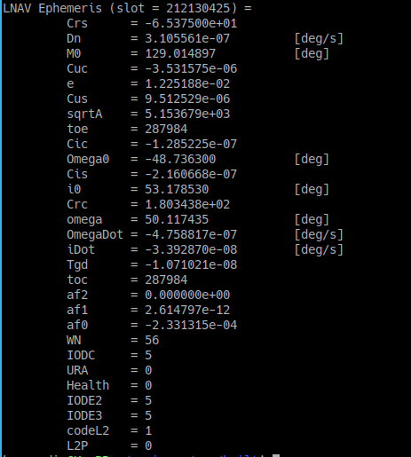Click the Crc value 1.803438e+02
This screenshot has height=457, width=411.
coord(187,204)
